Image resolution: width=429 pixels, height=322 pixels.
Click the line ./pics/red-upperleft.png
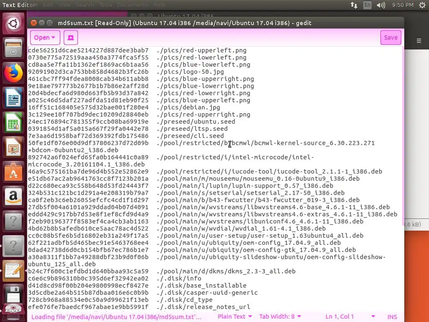tap(202, 50)
